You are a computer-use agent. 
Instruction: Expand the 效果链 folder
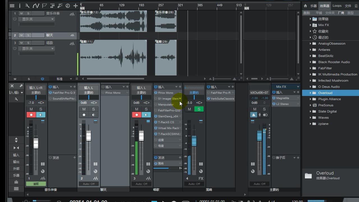point(310,19)
